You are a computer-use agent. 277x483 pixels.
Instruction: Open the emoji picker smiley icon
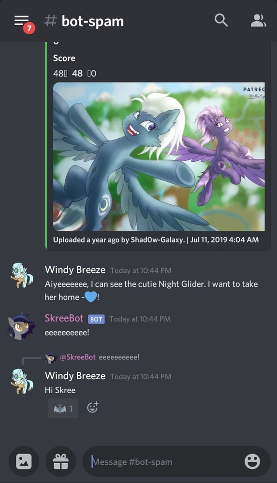pos(252,461)
